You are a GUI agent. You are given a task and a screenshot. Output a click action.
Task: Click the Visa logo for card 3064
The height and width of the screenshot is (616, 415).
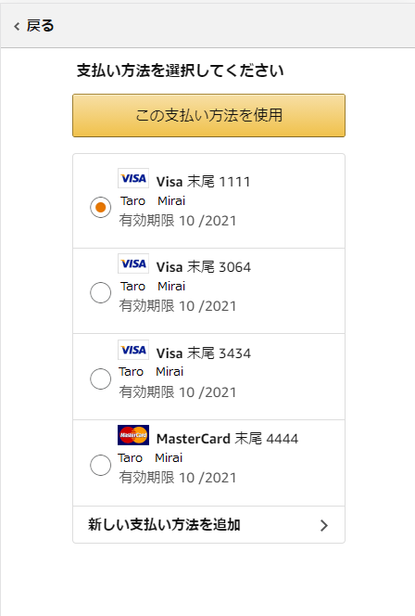(x=133, y=263)
